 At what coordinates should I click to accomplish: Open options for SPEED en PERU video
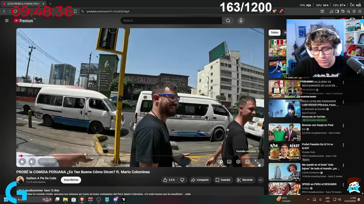343,184
